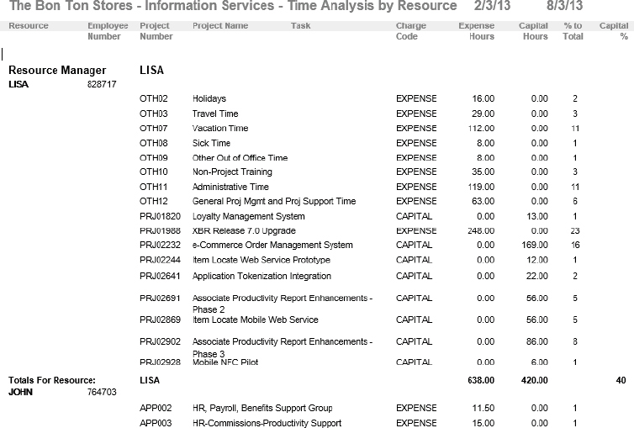Click the Non-Project Training name

point(232,172)
